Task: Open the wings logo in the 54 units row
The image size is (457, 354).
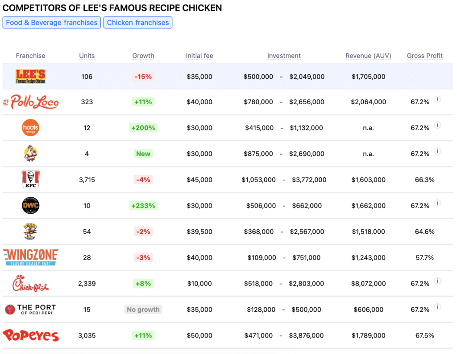Action: [x=31, y=232]
